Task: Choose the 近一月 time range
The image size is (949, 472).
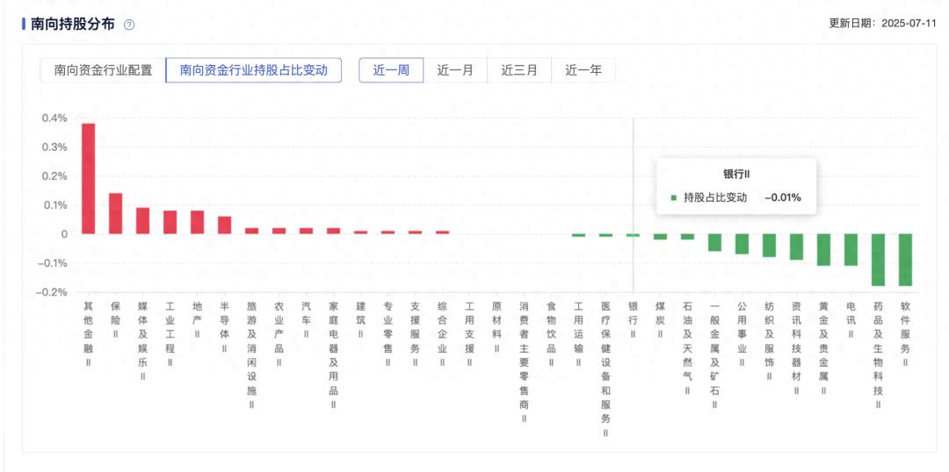Action: (x=455, y=70)
